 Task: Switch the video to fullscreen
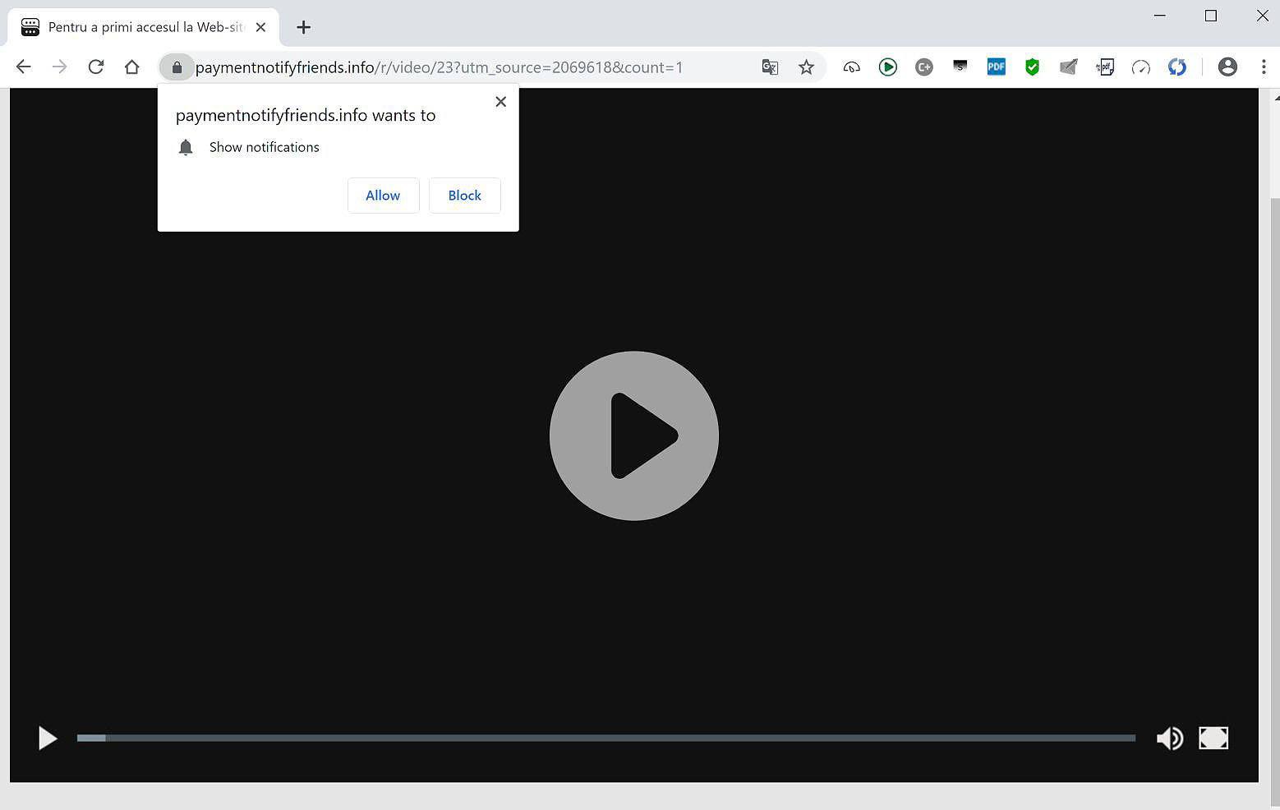[1213, 739]
